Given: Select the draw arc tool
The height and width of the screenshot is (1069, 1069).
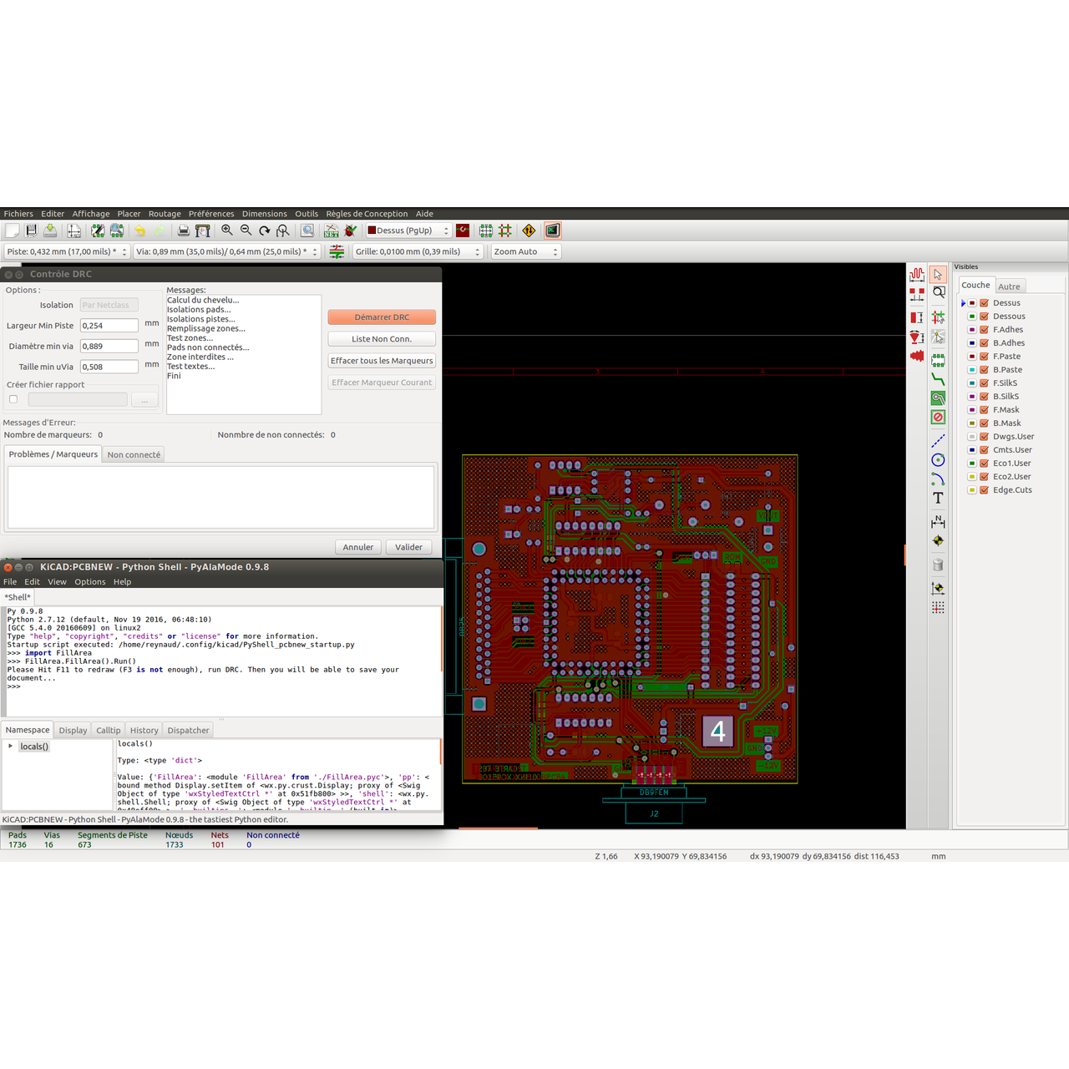Looking at the screenshot, I should coord(938,479).
